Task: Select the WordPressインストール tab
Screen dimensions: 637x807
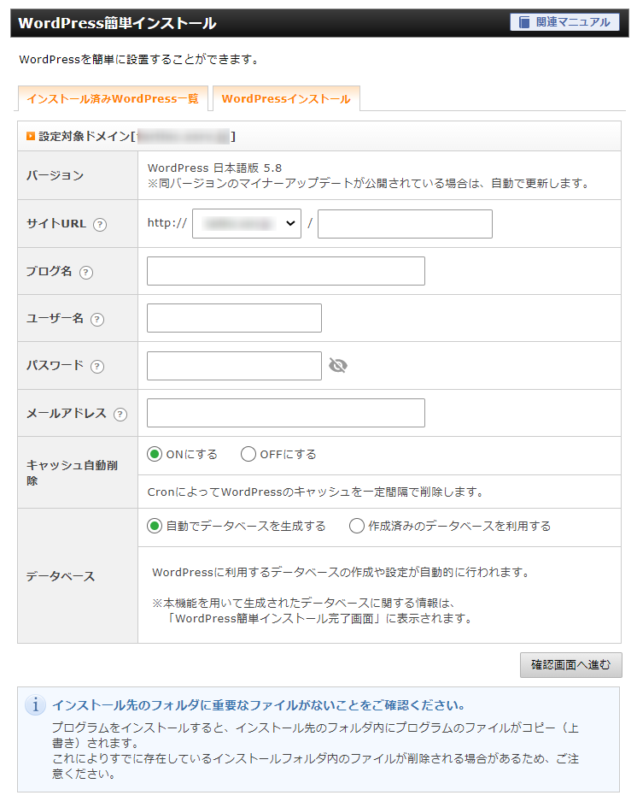Action: coord(286,98)
